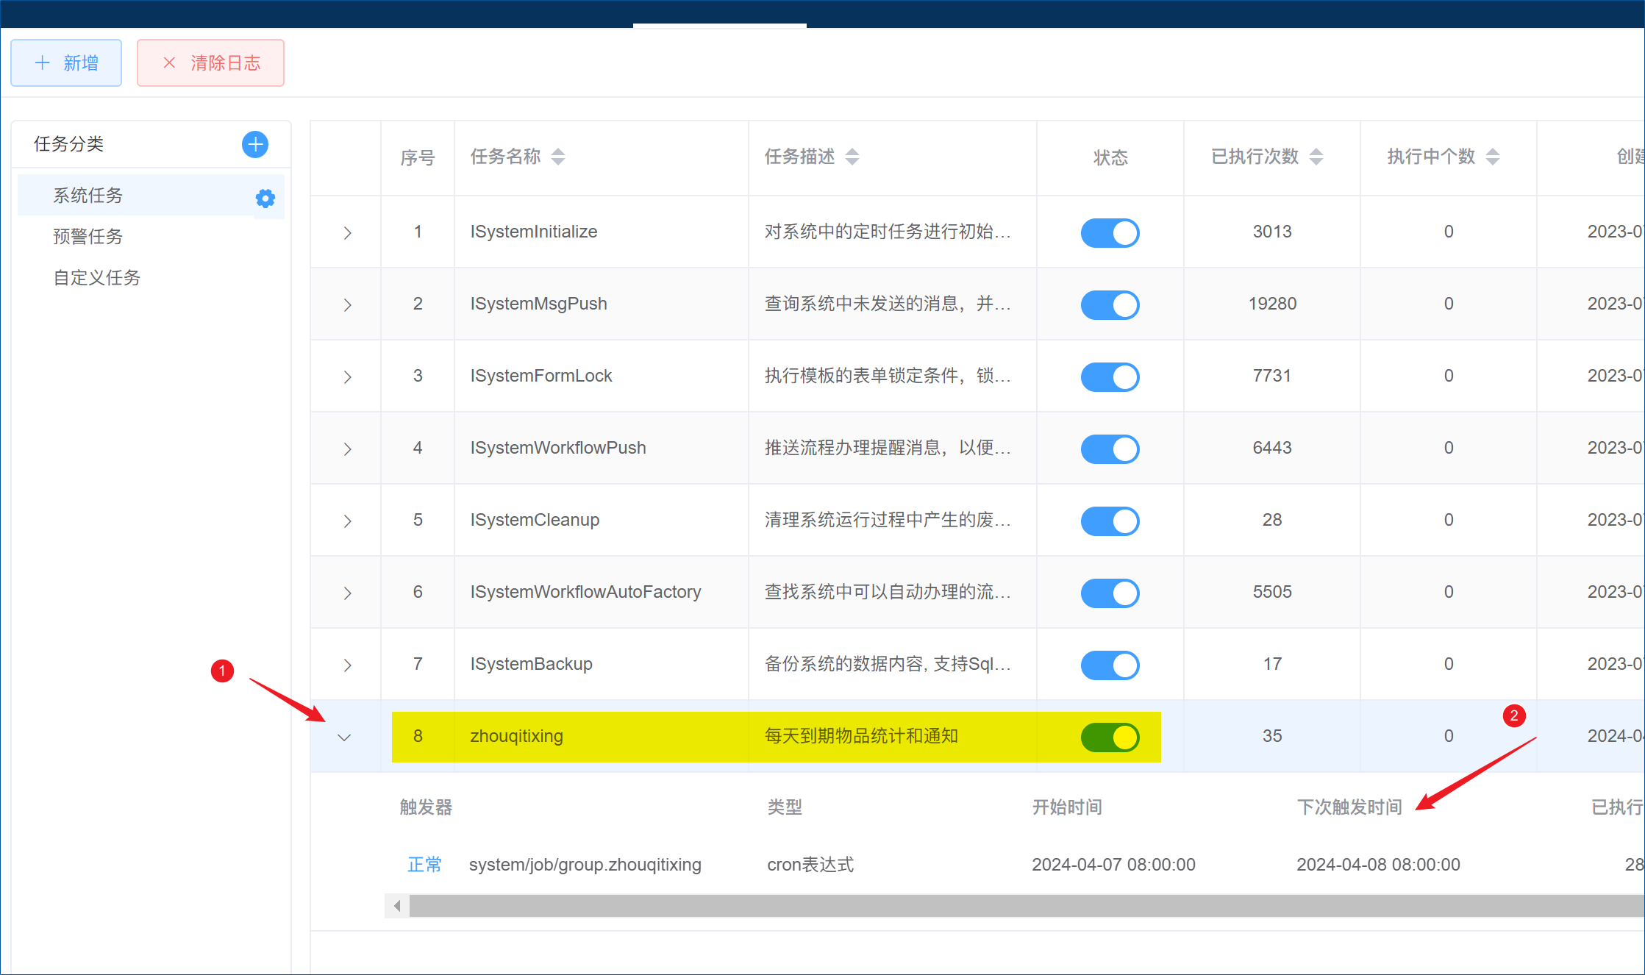Click description 清理系统运行过程中产生的废…
The height and width of the screenshot is (975, 1645).
[888, 520]
